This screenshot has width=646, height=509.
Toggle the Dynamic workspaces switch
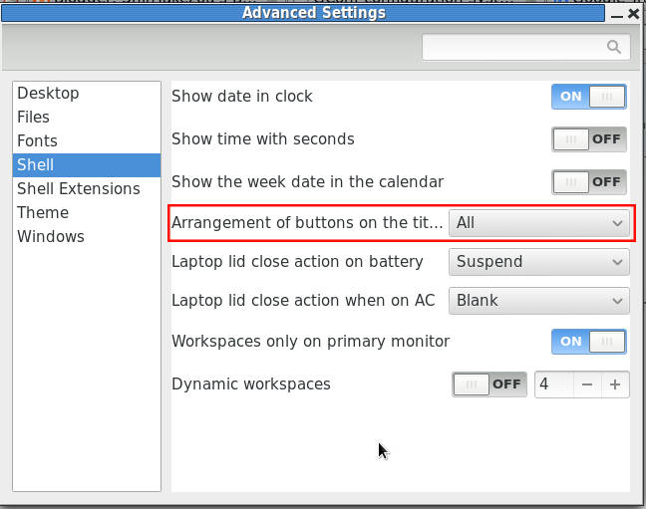click(489, 384)
